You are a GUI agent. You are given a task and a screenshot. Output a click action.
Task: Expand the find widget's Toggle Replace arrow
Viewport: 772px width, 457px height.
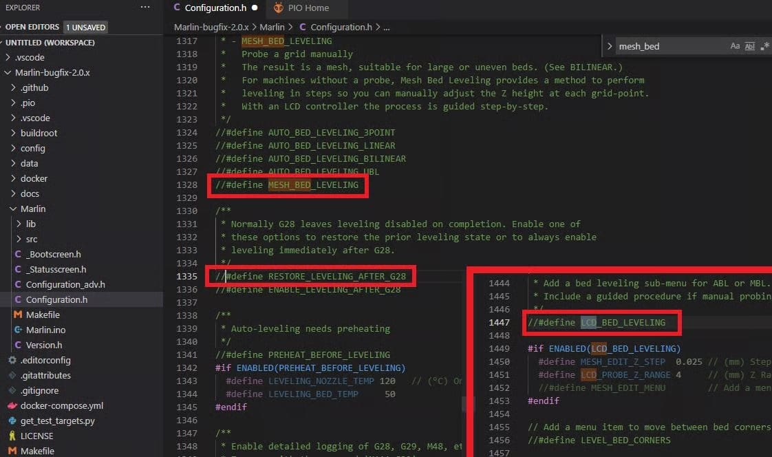point(610,46)
